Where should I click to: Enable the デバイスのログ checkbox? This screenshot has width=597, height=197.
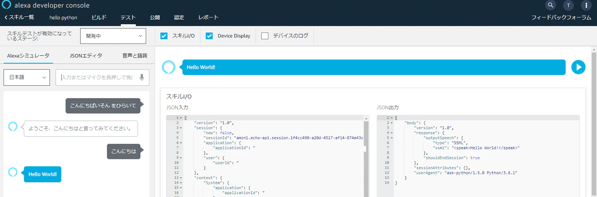(x=265, y=36)
